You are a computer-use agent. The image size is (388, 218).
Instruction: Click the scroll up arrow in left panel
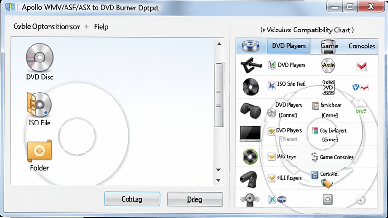coord(219,44)
